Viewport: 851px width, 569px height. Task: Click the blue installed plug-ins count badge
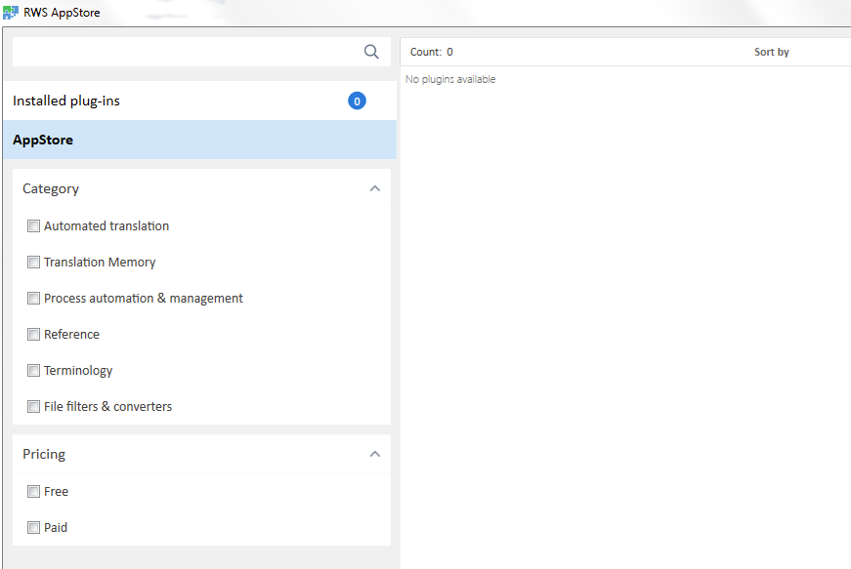[x=357, y=101]
